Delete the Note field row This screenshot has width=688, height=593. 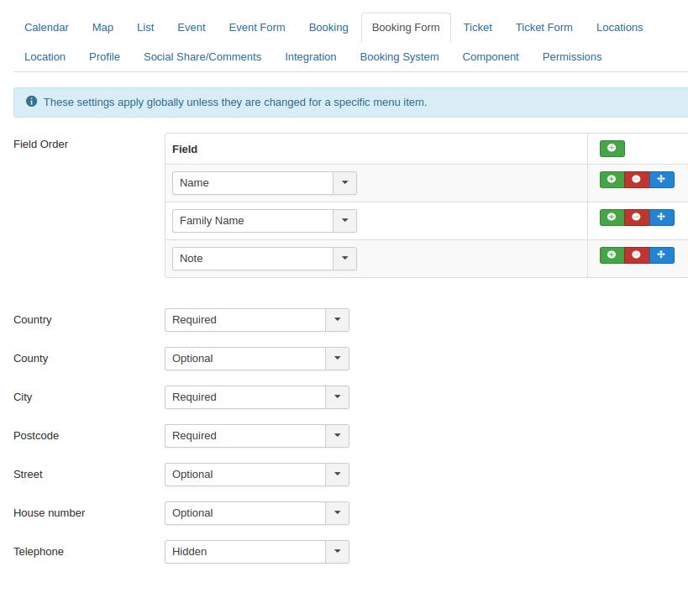pos(636,255)
